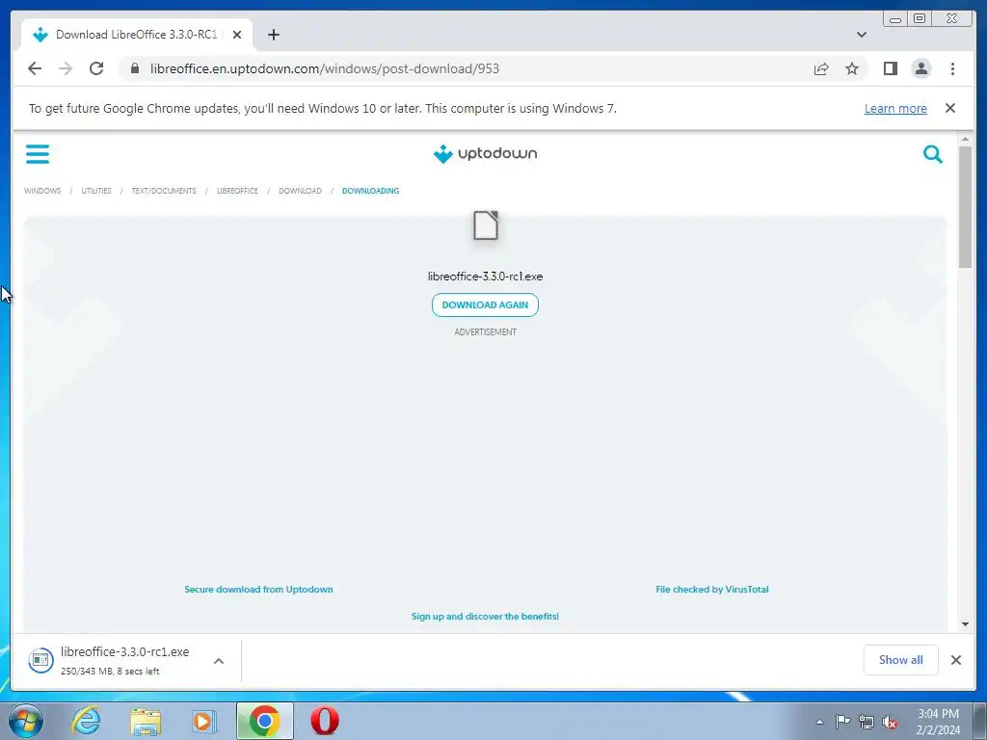Click libreoffice-3.3.0-rc1.exe filename on page

click(486, 277)
